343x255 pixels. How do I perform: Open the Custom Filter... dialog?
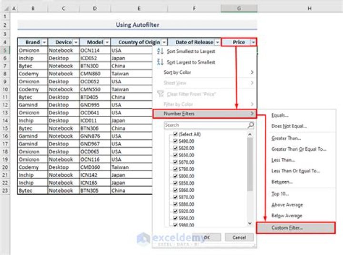pos(295,228)
